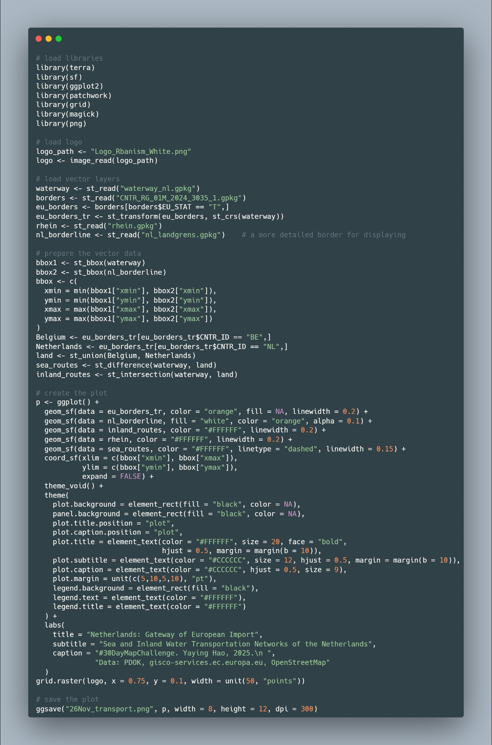Image resolution: width=492 pixels, height=745 pixels.
Task: Place cursor on library(patchwork) line
Action: (74, 95)
